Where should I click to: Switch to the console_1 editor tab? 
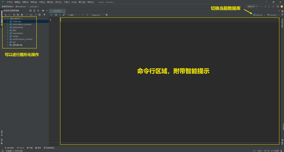click(x=57, y=11)
